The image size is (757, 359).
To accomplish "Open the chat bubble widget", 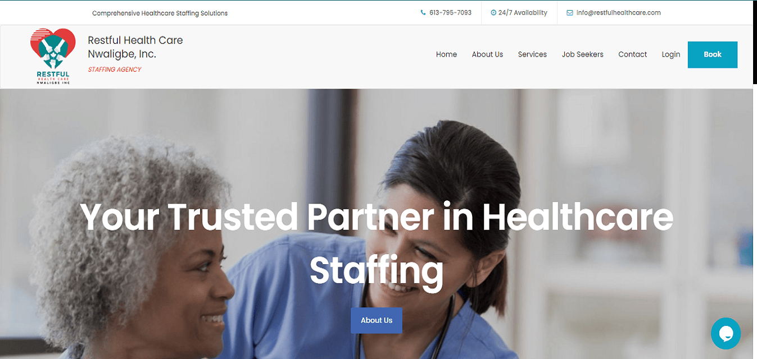I will coord(726,333).
